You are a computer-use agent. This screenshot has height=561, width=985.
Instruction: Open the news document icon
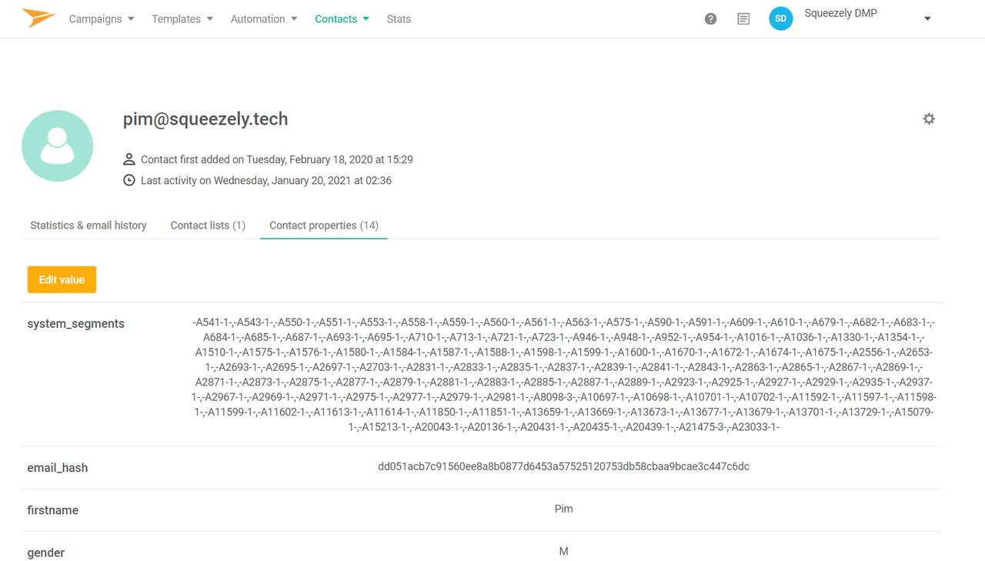click(743, 19)
